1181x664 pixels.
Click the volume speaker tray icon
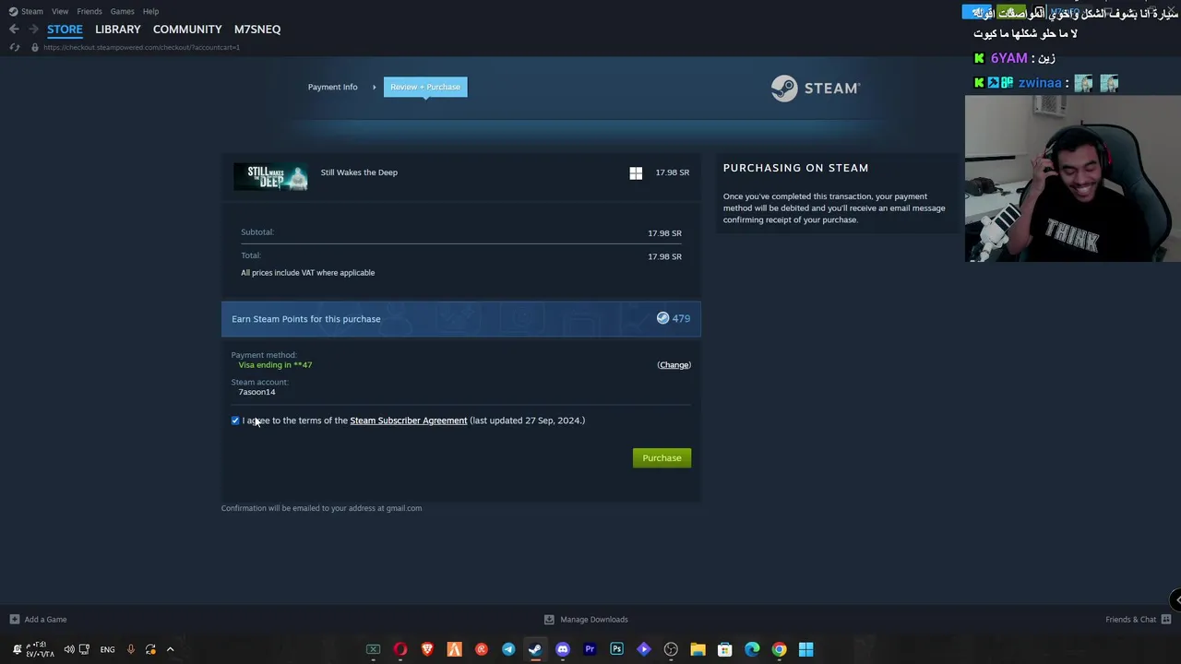(x=69, y=649)
